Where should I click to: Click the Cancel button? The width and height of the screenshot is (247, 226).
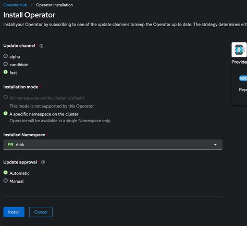[x=41, y=212]
